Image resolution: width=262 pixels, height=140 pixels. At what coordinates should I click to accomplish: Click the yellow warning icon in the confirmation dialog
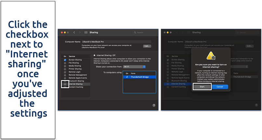pyautogui.click(x=212, y=56)
